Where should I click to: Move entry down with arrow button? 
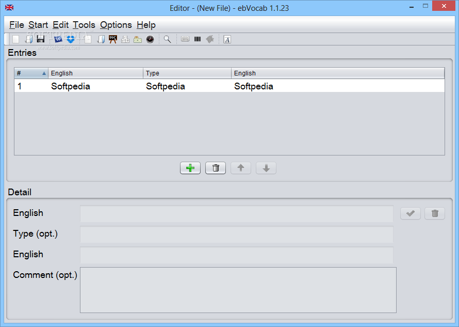pos(266,168)
